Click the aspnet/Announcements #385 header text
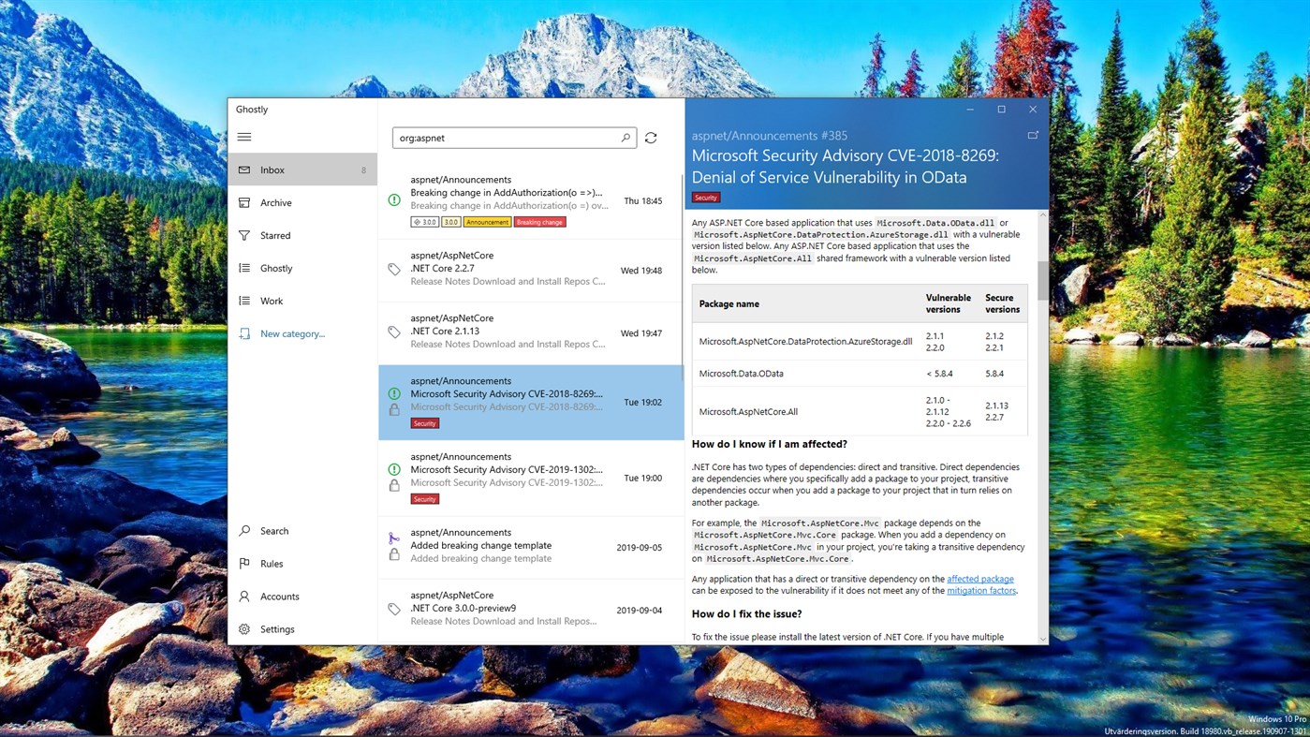The height and width of the screenshot is (737, 1310). [770, 136]
